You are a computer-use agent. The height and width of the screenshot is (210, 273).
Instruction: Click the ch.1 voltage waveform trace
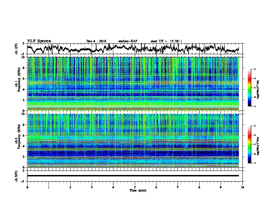133,49
